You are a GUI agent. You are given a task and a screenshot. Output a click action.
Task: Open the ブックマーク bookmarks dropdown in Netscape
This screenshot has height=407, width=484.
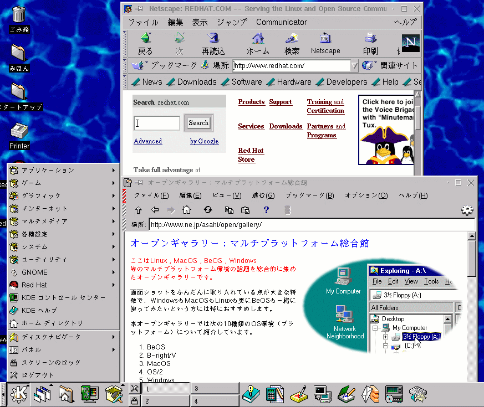pos(164,65)
